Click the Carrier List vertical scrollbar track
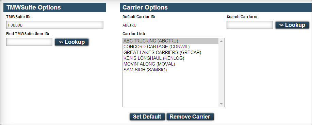 221,73
